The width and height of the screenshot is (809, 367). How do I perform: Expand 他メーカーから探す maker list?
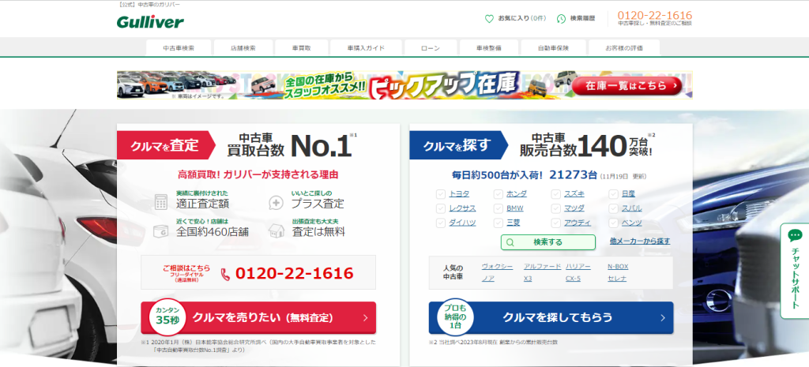pos(639,241)
